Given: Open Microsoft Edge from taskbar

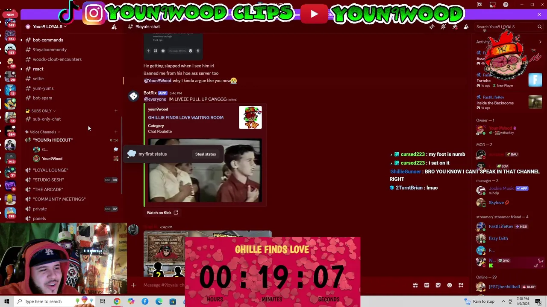Looking at the screenshot, I should pyautogui.click(x=159, y=301).
